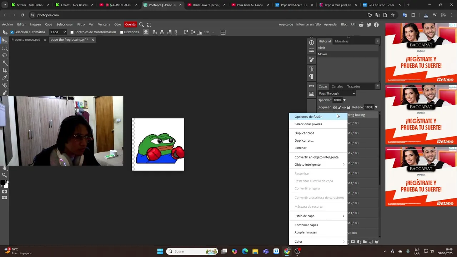Open the Capa auto-select dropdown
This screenshot has width=457, height=257.
pos(58,32)
